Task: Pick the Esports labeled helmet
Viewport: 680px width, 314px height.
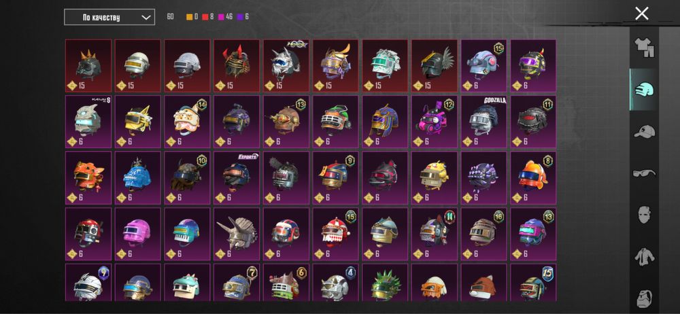Action: [237, 177]
